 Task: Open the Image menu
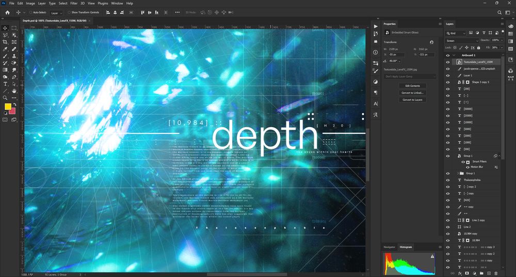[30, 3]
